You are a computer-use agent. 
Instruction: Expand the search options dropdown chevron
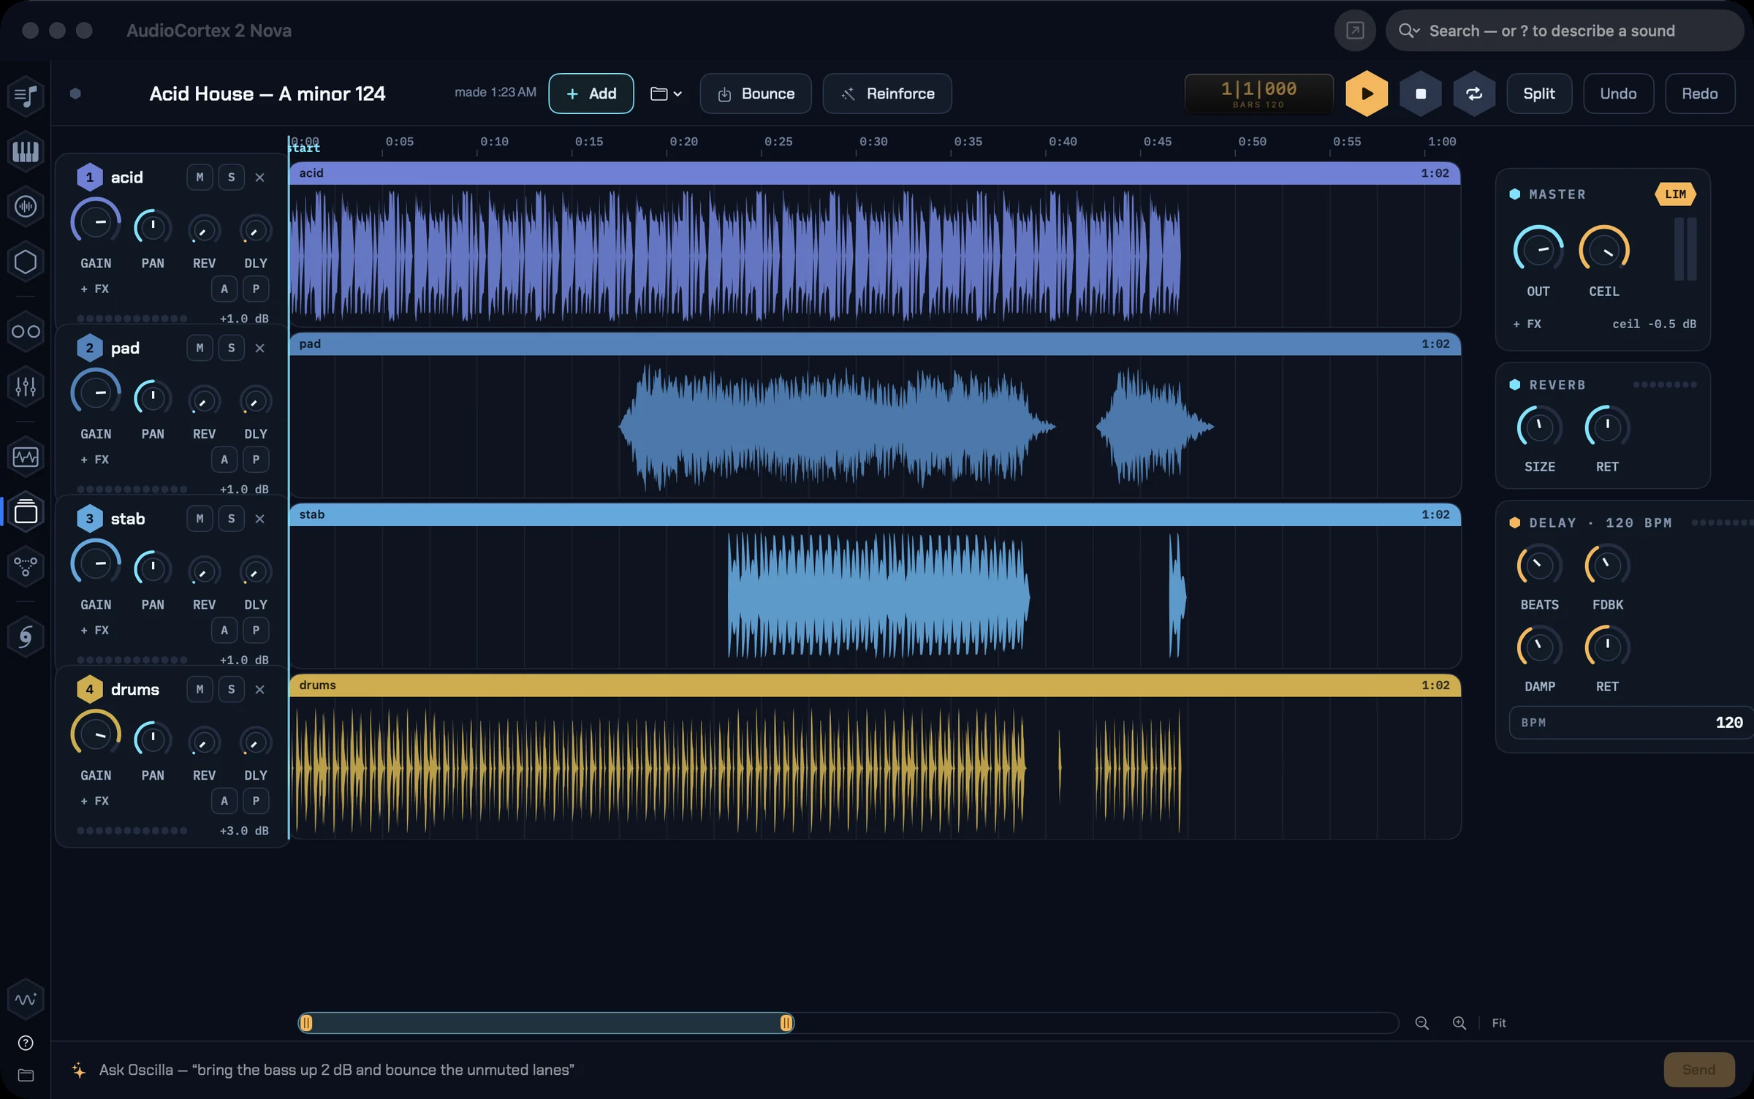[x=1416, y=31]
